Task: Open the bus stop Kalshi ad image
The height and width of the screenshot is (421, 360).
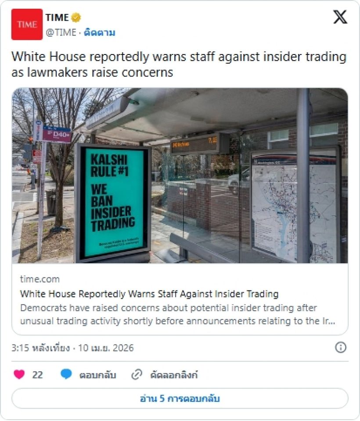Action: pos(180,175)
